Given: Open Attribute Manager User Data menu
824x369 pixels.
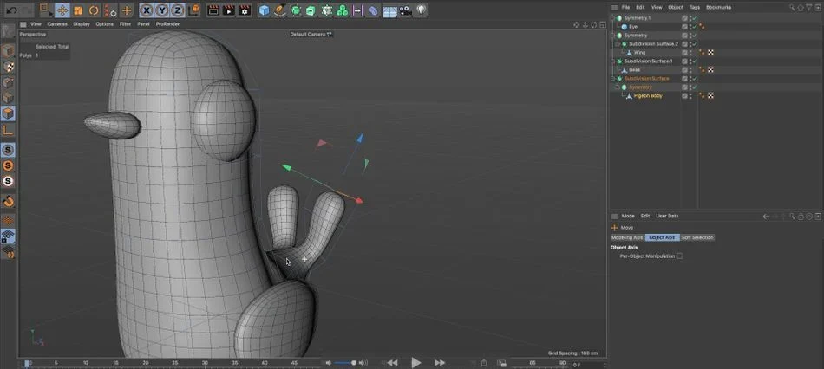Looking at the screenshot, I should 667,217.
